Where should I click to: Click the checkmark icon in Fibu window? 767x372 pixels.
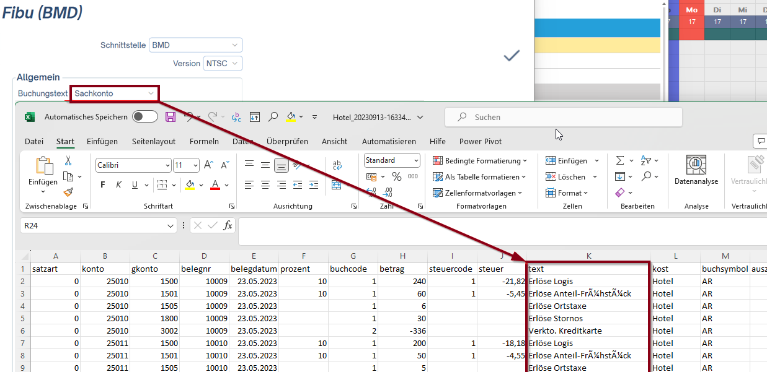[x=512, y=56]
